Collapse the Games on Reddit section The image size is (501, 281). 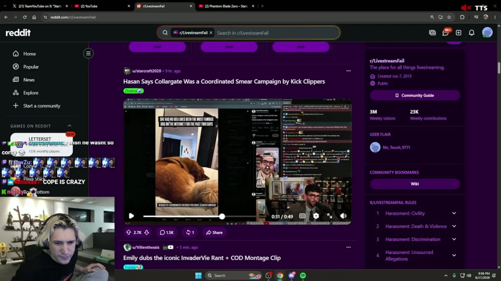[69, 126]
